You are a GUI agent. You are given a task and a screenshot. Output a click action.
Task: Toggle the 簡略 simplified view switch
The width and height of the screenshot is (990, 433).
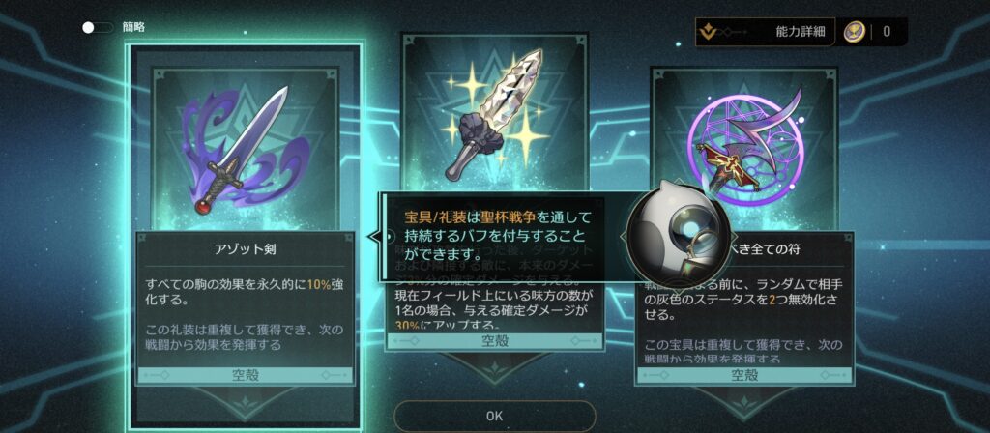point(98,28)
